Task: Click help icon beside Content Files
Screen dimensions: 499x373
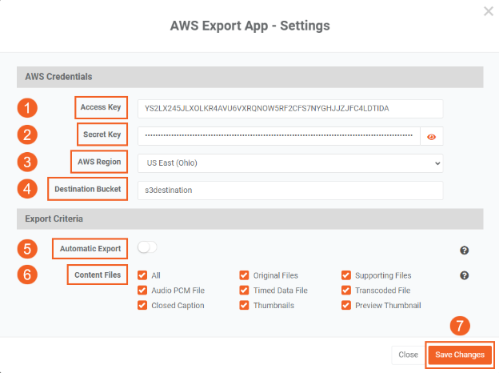Action: tap(465, 276)
